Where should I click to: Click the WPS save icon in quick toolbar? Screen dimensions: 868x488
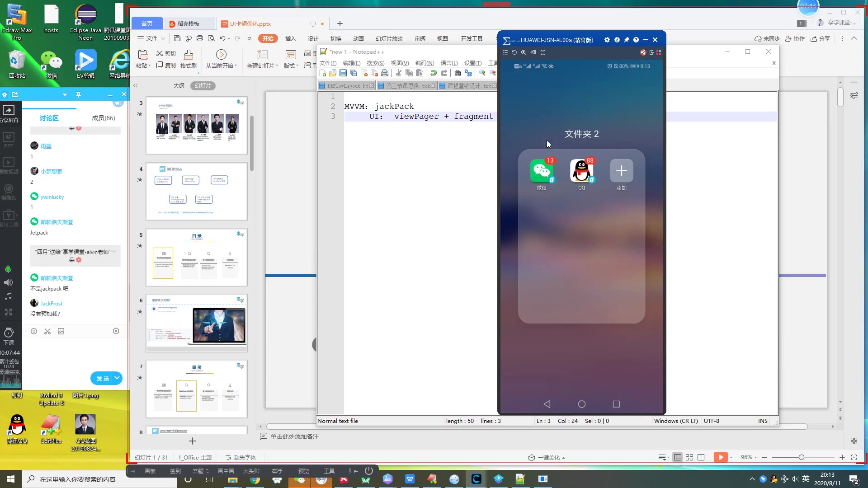point(177,38)
